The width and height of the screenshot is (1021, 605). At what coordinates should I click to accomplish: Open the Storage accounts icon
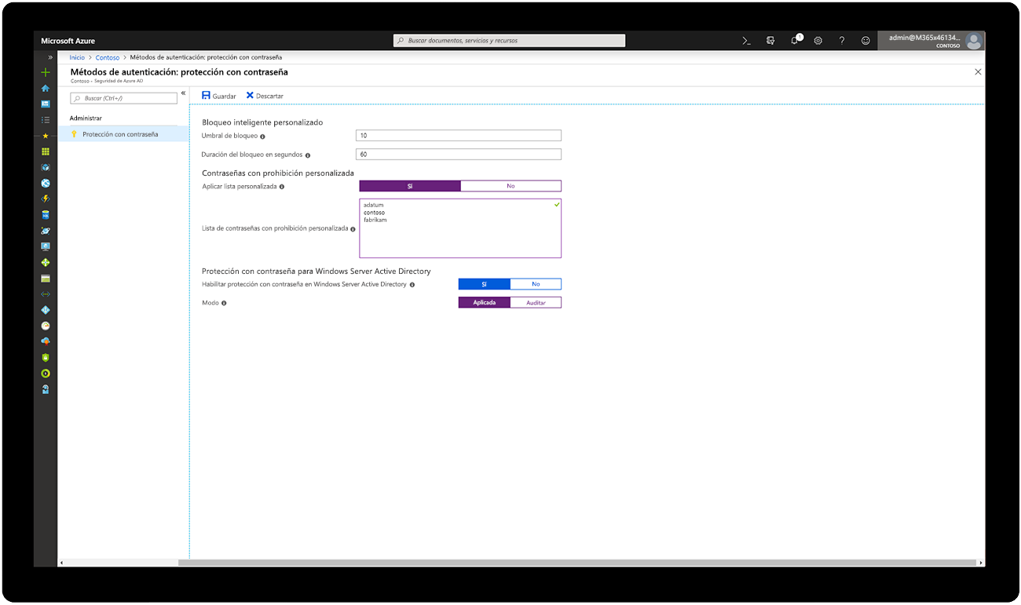(46, 279)
